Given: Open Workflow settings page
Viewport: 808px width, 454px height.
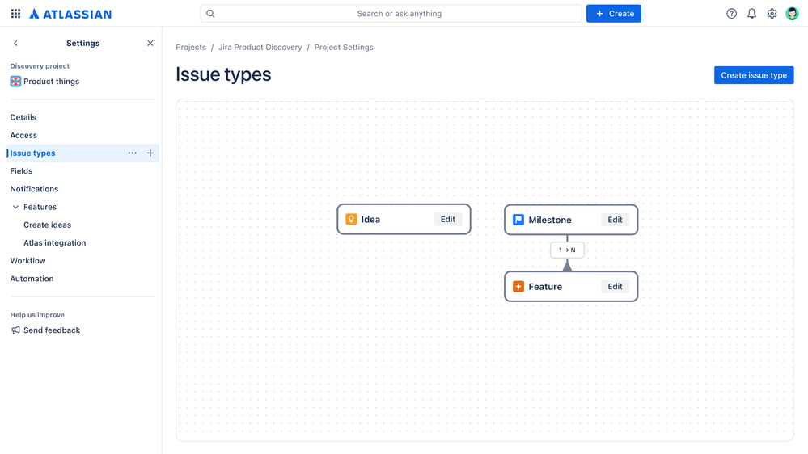Looking at the screenshot, I should pos(27,261).
